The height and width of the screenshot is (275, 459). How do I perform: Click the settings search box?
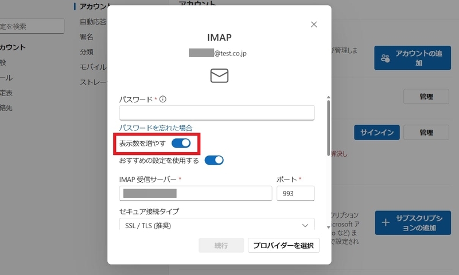point(31,26)
